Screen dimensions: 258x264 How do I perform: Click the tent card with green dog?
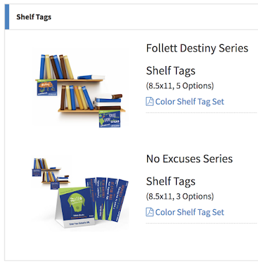75,207
